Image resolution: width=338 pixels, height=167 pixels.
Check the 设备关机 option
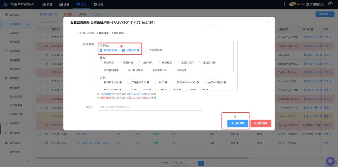[x=140, y=63]
